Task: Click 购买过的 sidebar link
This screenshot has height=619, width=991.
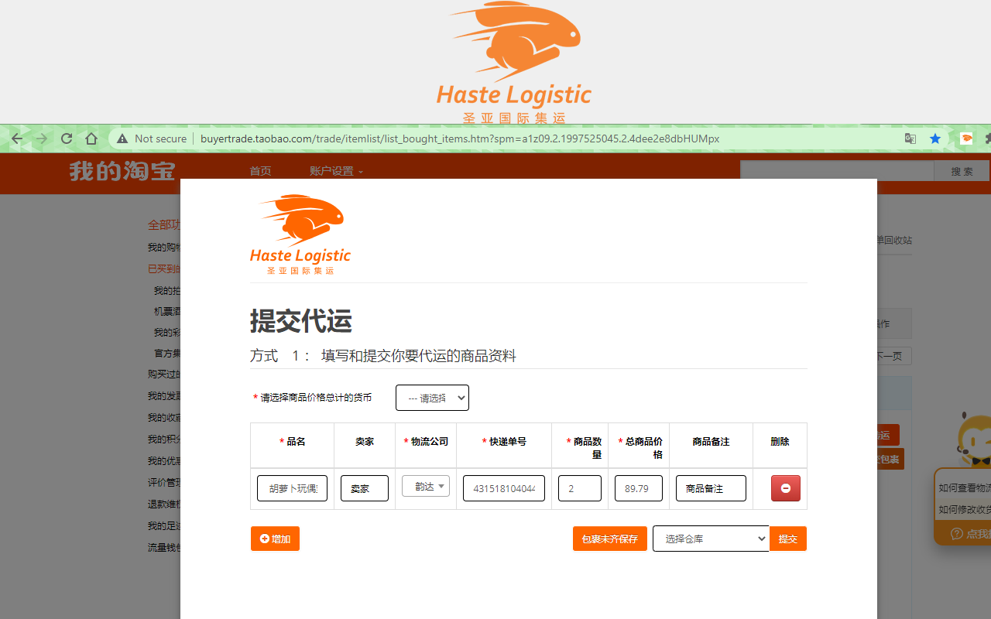Action: [164, 374]
